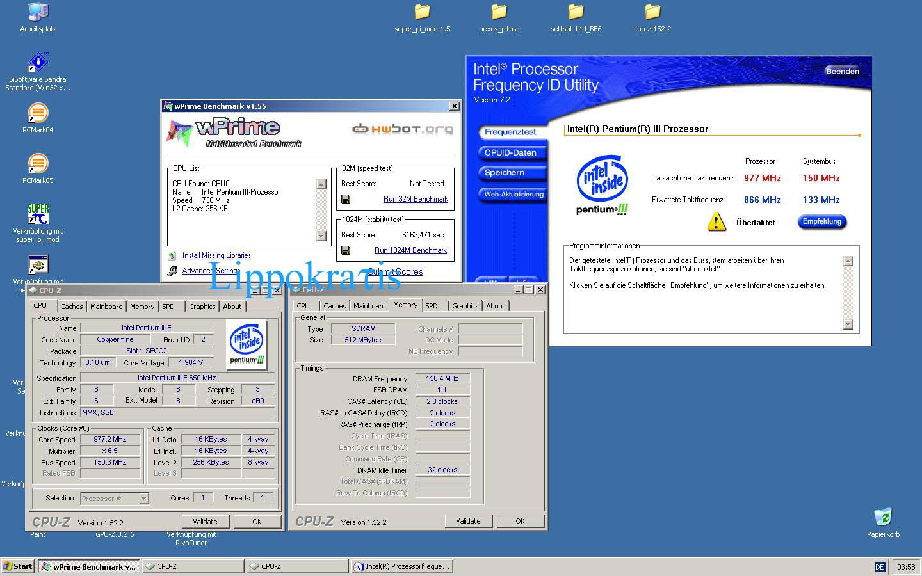The height and width of the screenshot is (576, 922).
Task: Click Core Voltage value 1.904 V
Action: tap(191, 362)
